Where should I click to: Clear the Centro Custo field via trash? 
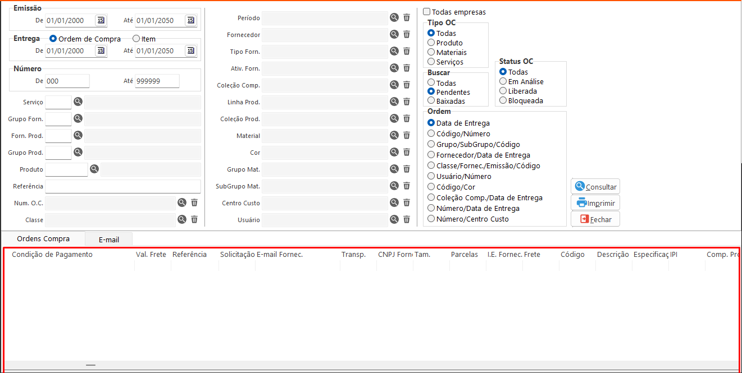[x=407, y=202]
